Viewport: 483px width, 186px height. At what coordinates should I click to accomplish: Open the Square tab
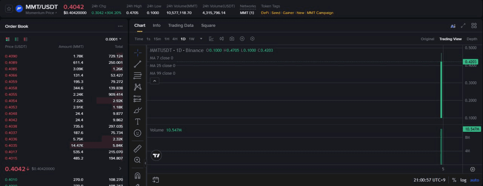pos(208,26)
